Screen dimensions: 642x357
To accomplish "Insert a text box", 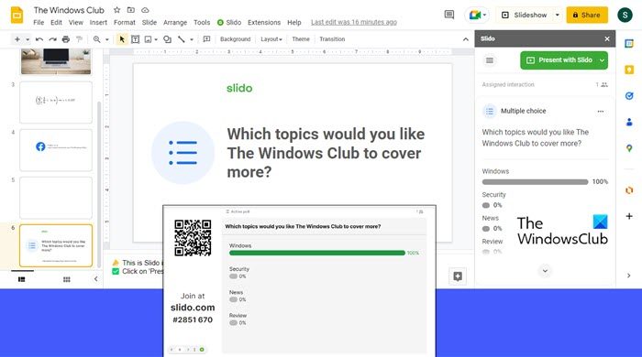I will [x=135, y=39].
